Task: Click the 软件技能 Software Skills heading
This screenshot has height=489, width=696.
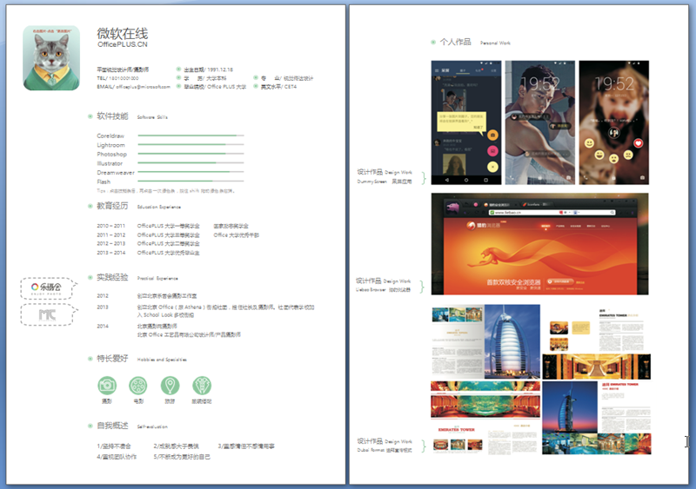Action: [132, 116]
